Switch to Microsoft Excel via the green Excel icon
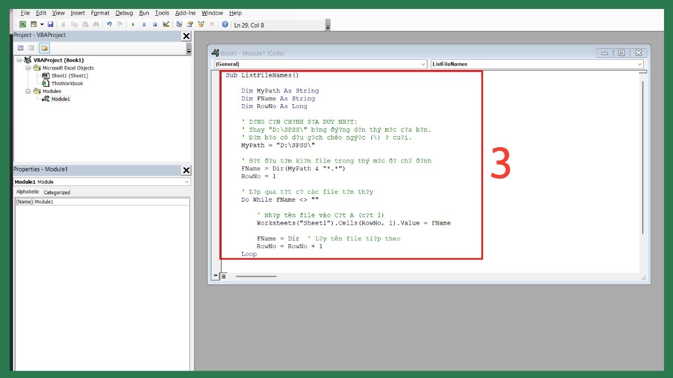This screenshot has height=378, width=673. tap(22, 24)
